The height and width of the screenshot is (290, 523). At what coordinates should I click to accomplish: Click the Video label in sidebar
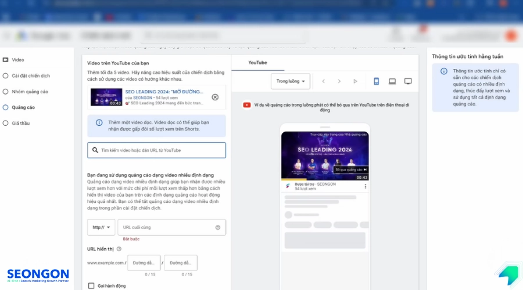click(x=18, y=60)
